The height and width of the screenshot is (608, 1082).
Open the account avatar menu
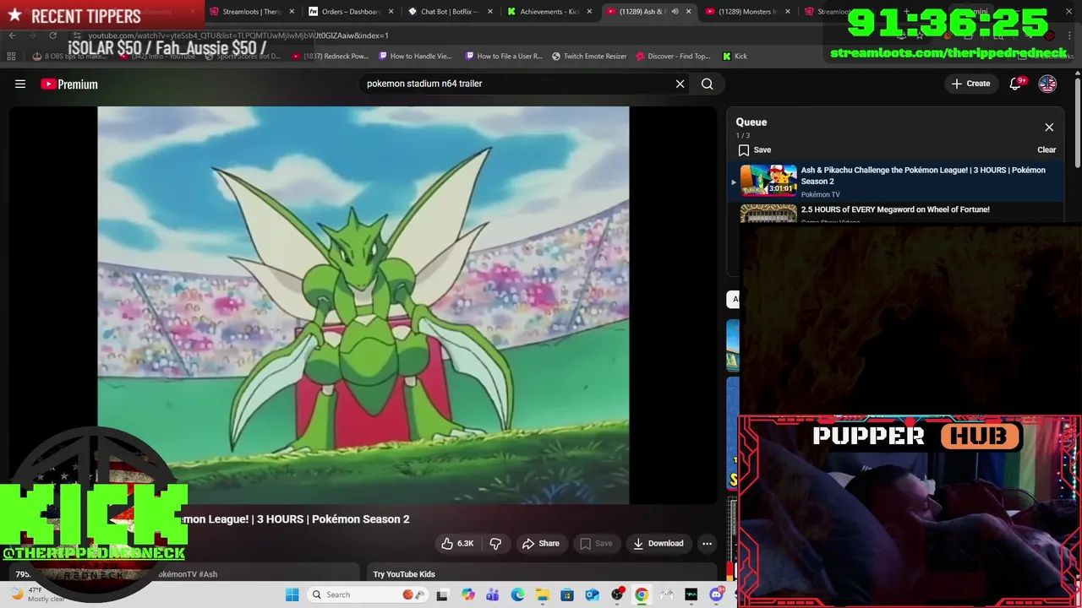(x=1047, y=84)
